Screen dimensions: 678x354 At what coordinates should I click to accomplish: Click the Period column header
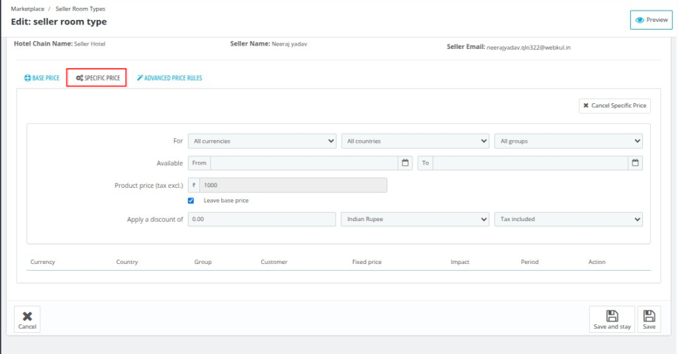click(x=530, y=262)
